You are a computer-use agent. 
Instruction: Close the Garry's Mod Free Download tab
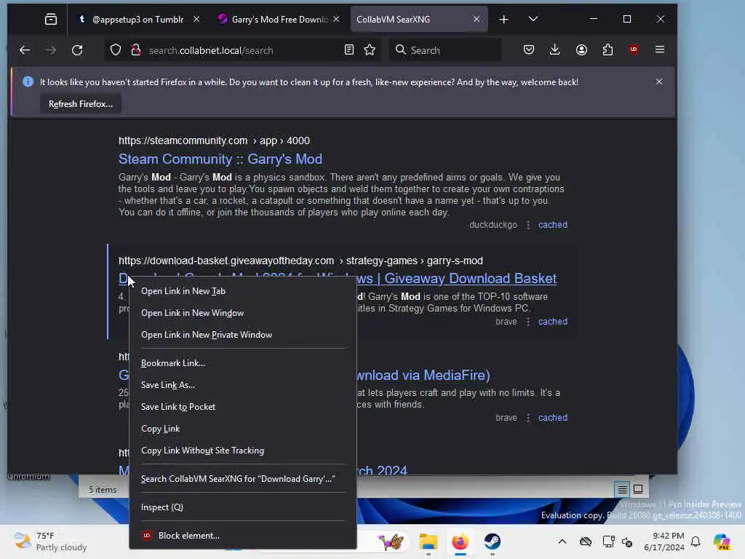pyautogui.click(x=336, y=19)
